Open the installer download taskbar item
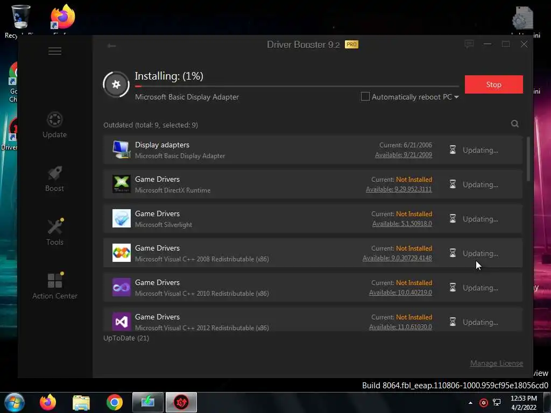Screen dimensions: 551x413 coord(148,402)
